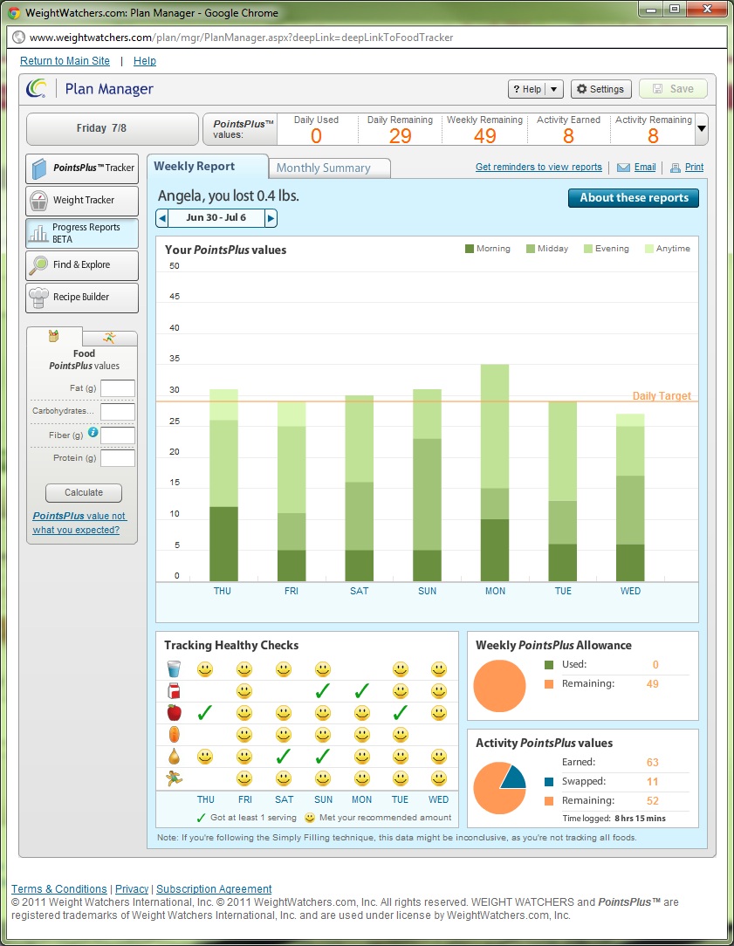Switch to the activity runner tab
Viewport: 734px width, 946px height.
(109, 338)
